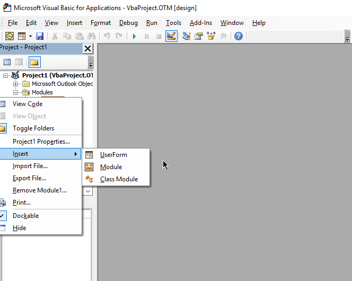Click the Copy toolbar icon
This screenshot has width=352, height=281.
coord(67,36)
